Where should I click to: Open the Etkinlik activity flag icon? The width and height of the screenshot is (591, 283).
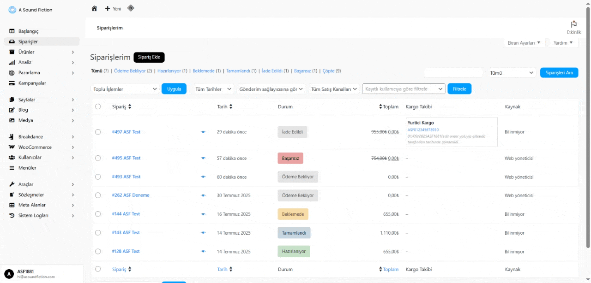pos(573,24)
